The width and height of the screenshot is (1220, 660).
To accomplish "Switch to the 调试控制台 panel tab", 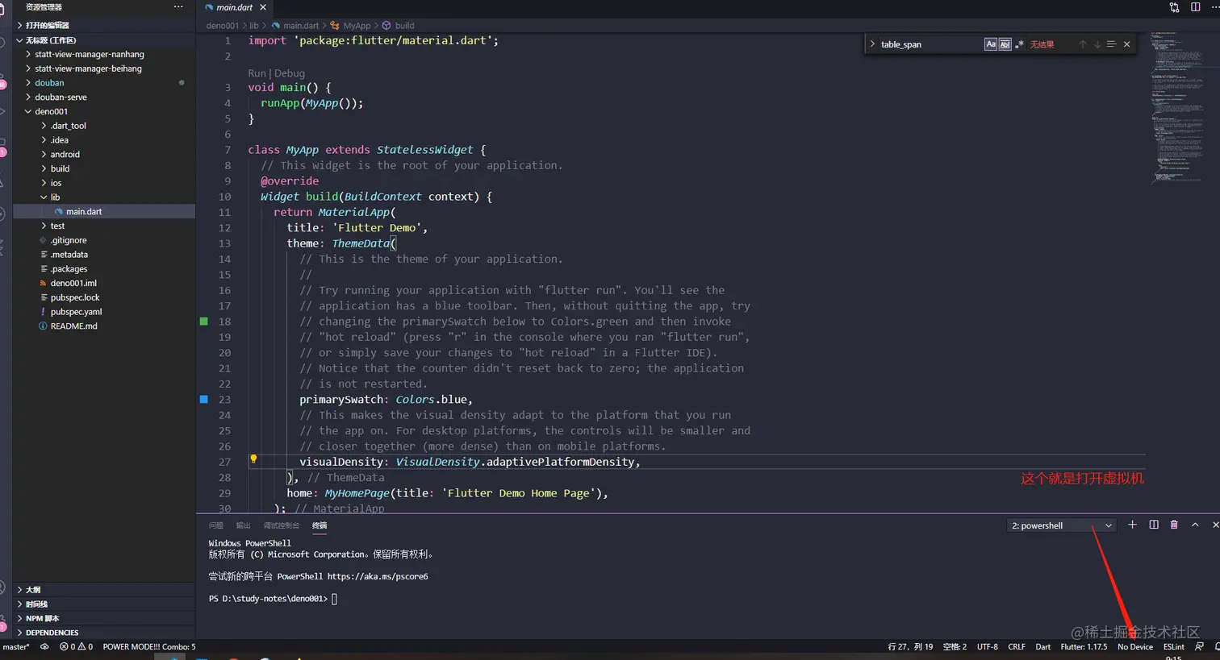I will tap(281, 525).
